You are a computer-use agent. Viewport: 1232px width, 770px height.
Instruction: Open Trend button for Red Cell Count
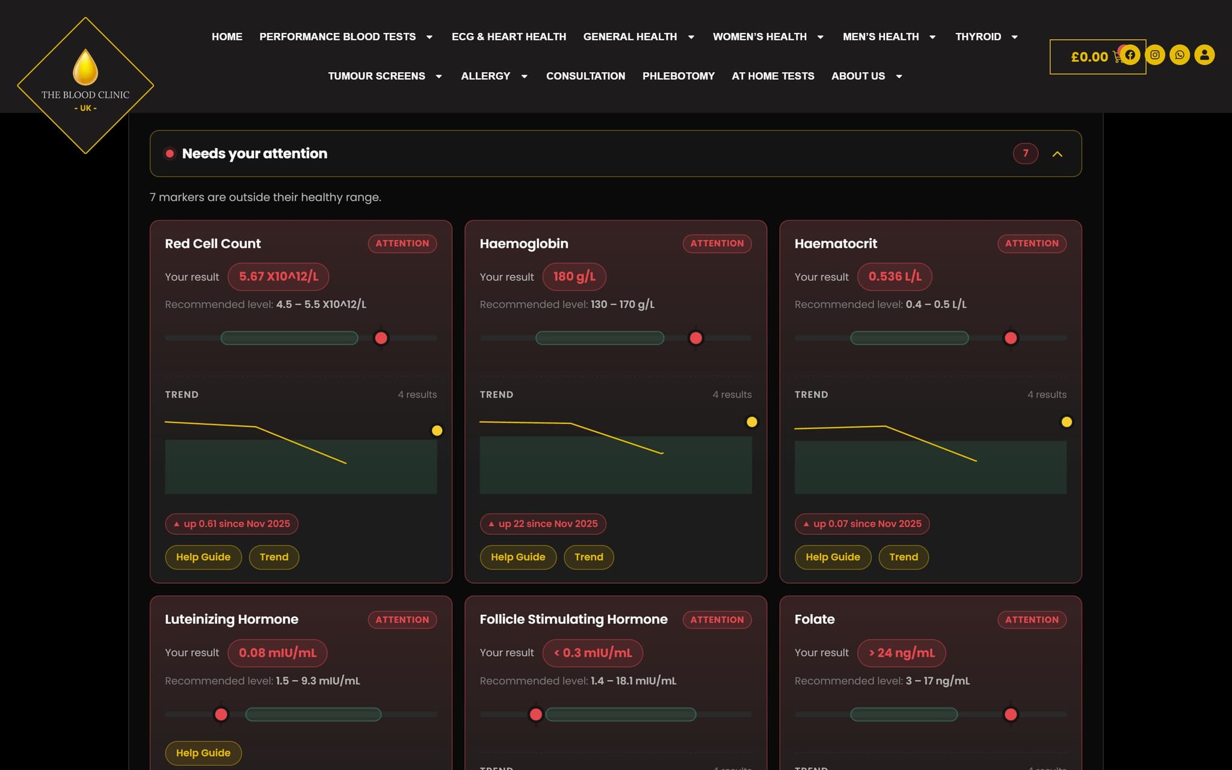point(274,557)
